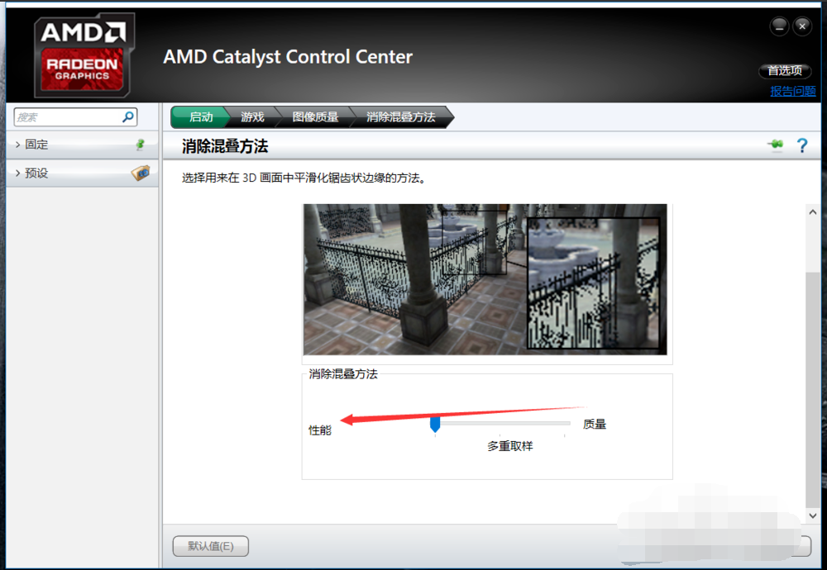
Task: Click the vertical scrollbar thumb
Action: (x=812, y=390)
